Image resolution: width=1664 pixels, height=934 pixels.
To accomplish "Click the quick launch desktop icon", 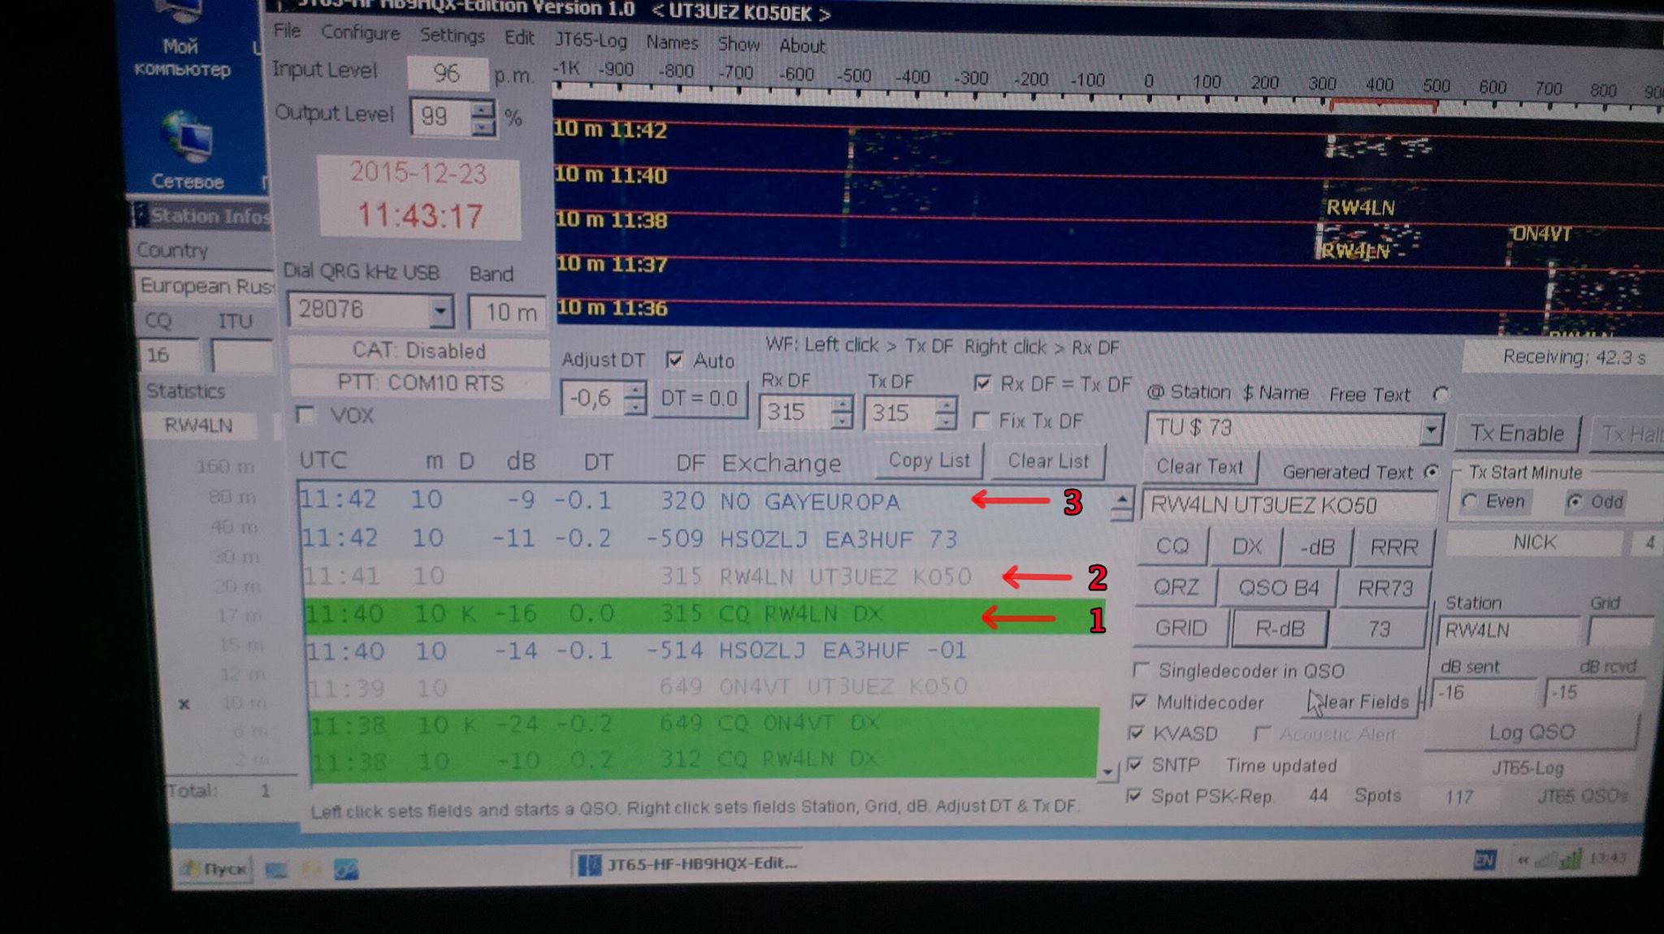I will tap(276, 870).
